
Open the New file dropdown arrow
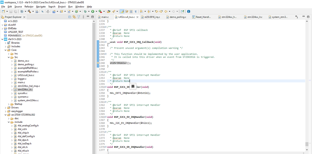(7, 12)
